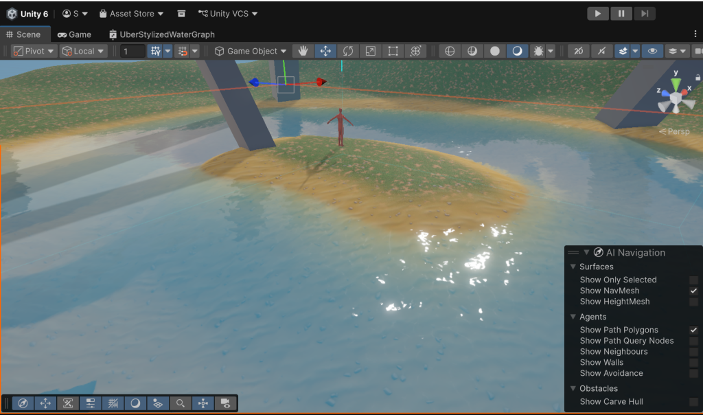703x415 pixels.
Task: Click the snap increment value field
Action: (x=132, y=51)
